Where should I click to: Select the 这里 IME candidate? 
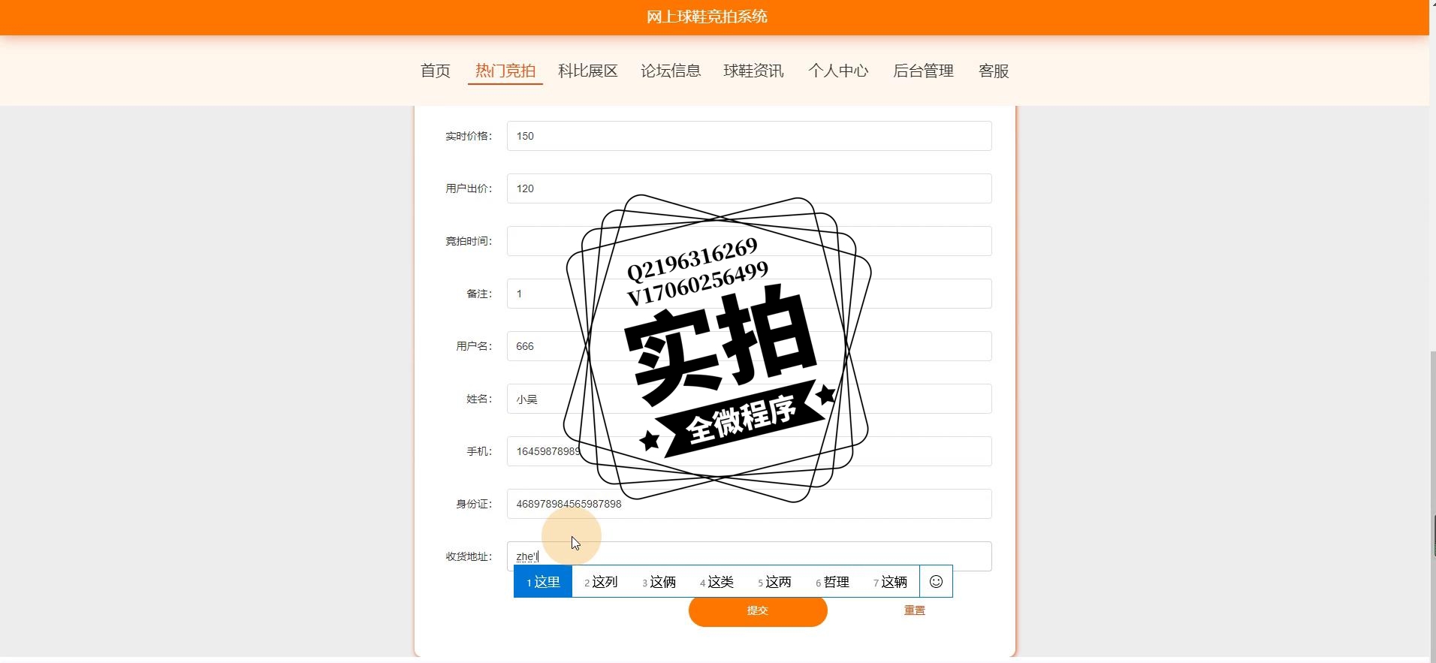(543, 582)
